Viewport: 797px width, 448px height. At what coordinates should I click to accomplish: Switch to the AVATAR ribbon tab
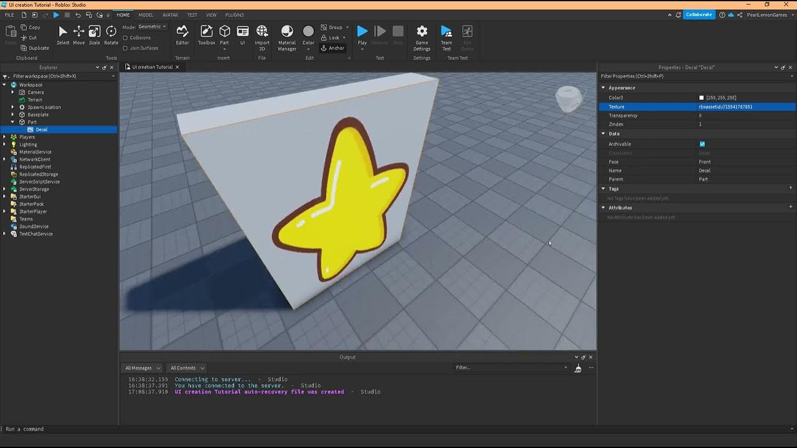click(x=170, y=15)
